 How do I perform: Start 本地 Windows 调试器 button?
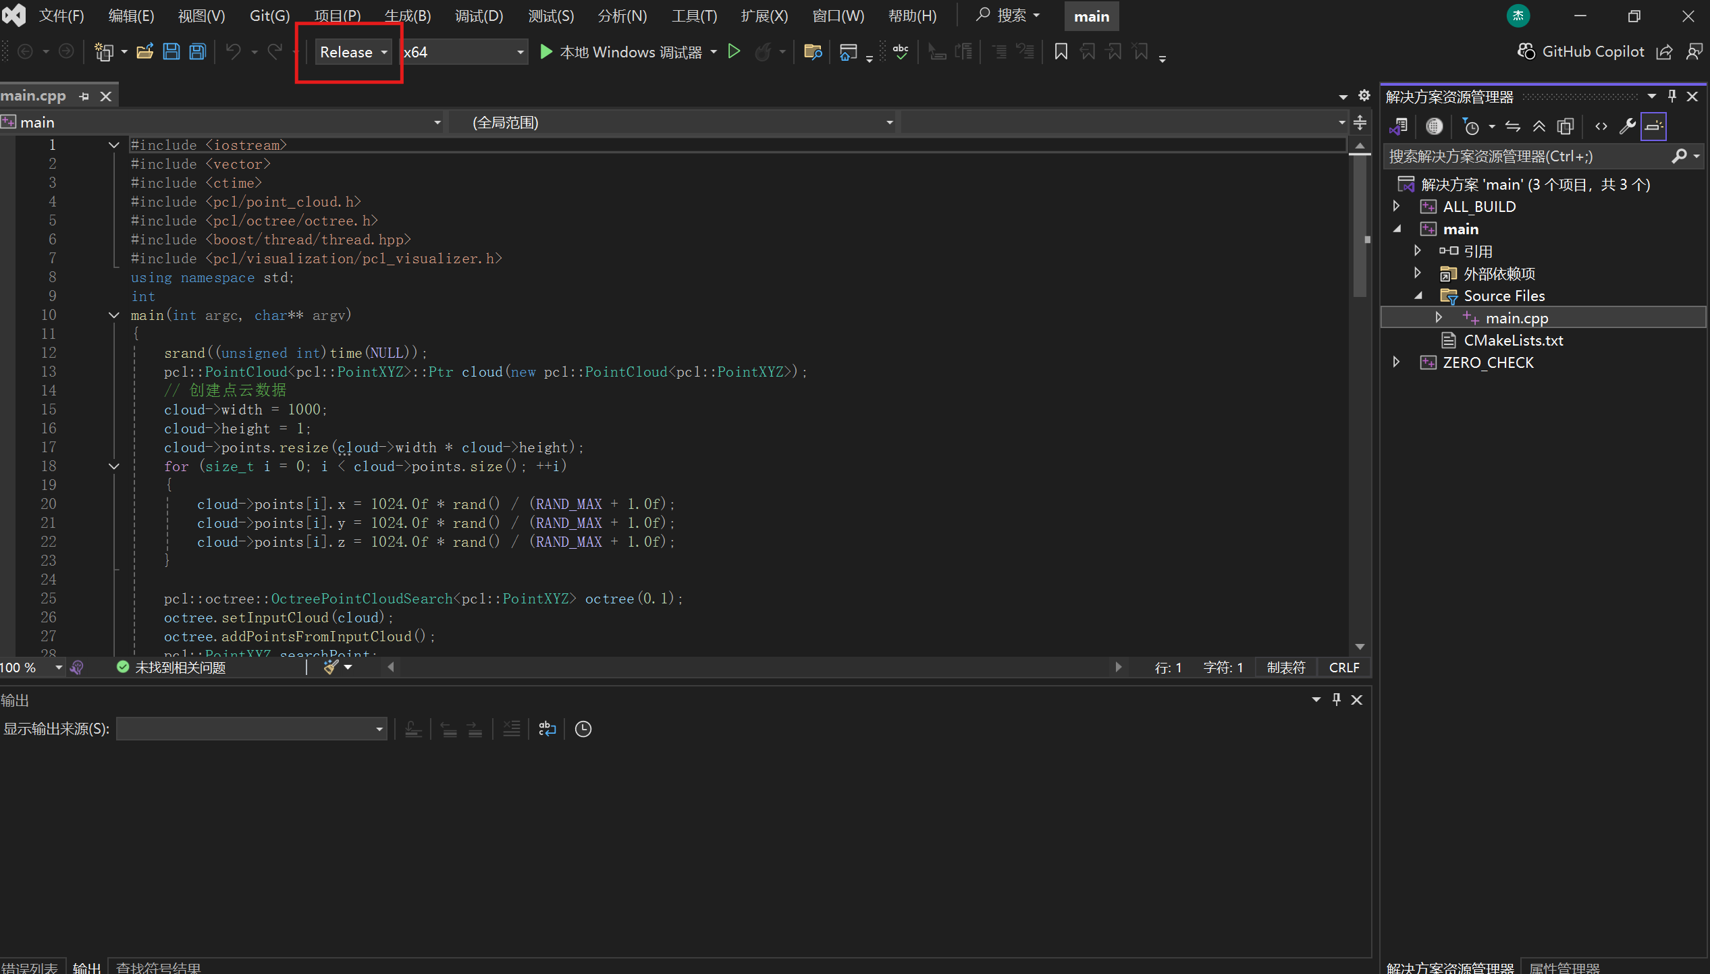[621, 52]
